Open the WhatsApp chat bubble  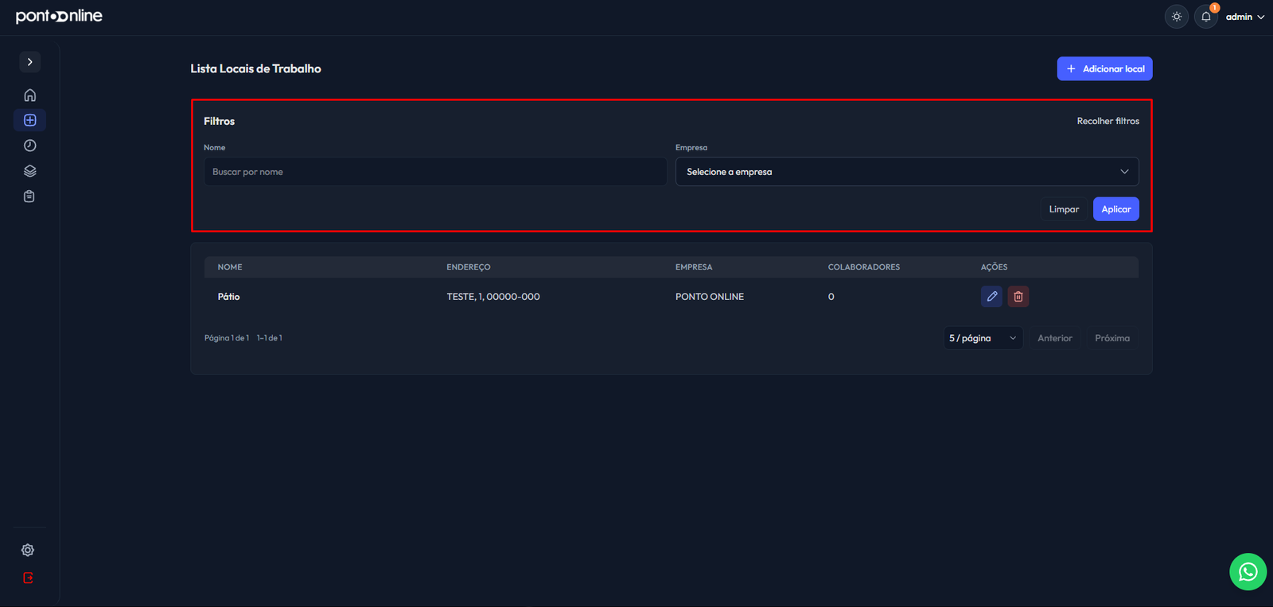pos(1248,572)
